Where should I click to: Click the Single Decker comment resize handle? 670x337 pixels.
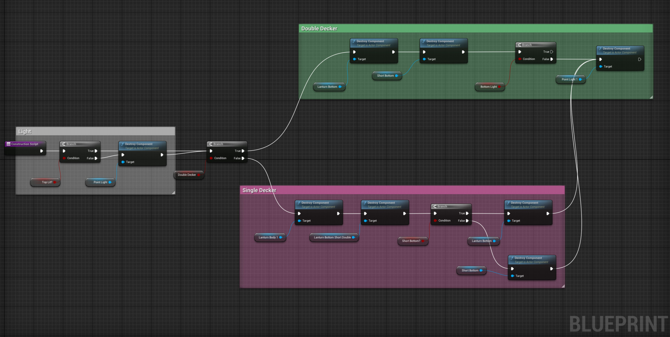563,286
